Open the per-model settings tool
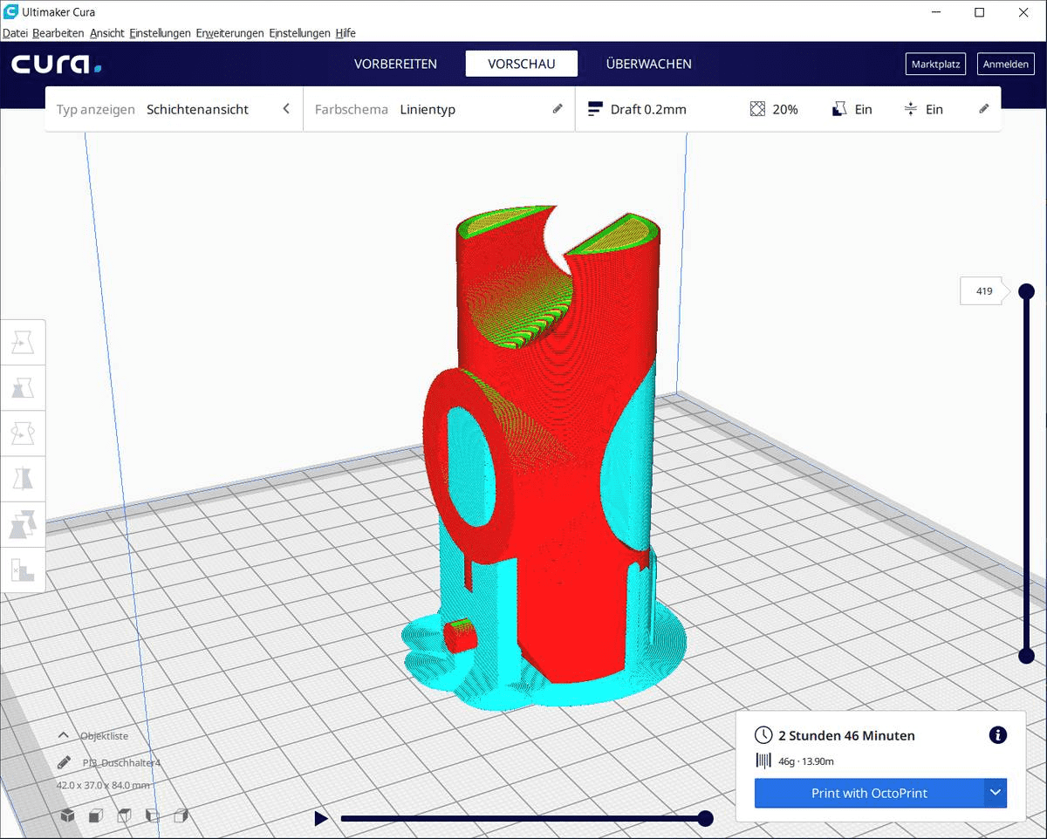The image size is (1047, 839). tap(23, 524)
